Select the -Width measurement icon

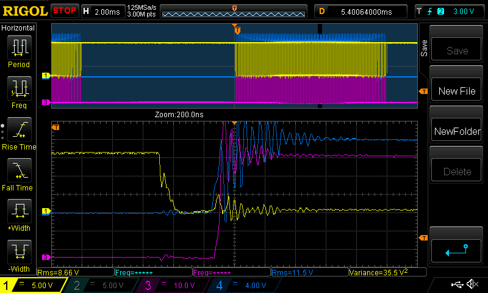19,255
